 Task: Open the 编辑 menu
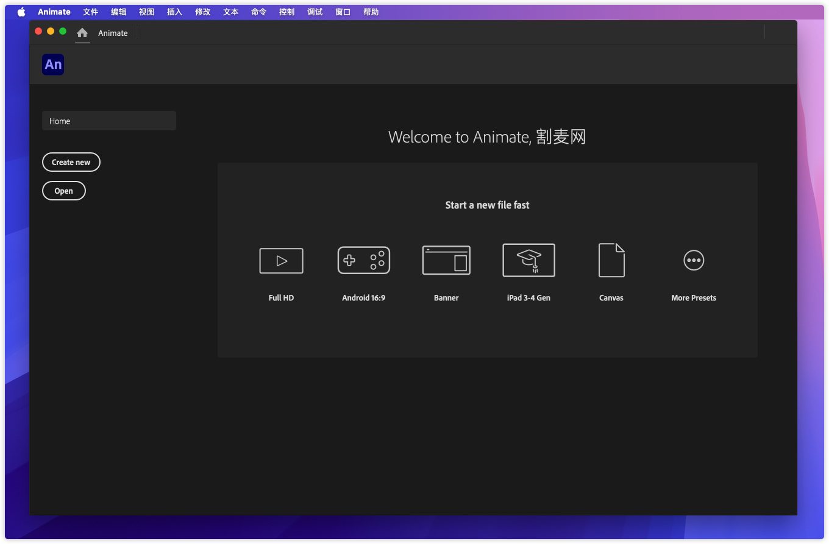pyautogui.click(x=119, y=12)
